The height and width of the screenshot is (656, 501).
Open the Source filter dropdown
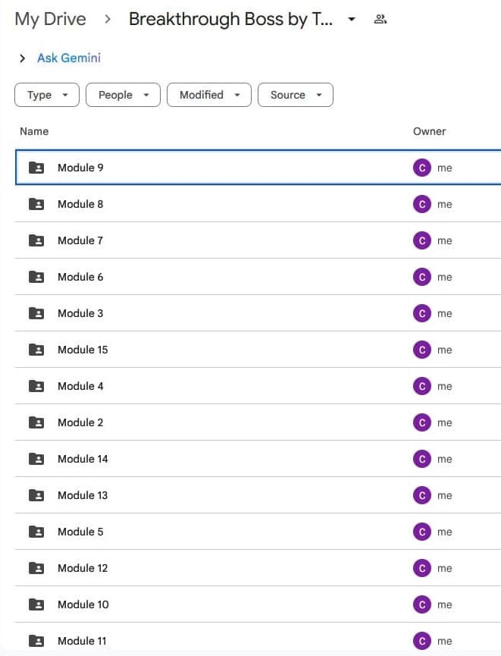pos(296,95)
